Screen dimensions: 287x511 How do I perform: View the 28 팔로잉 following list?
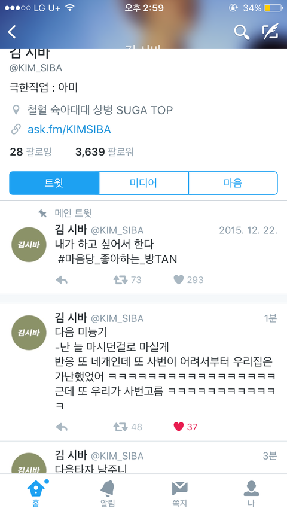coord(30,151)
